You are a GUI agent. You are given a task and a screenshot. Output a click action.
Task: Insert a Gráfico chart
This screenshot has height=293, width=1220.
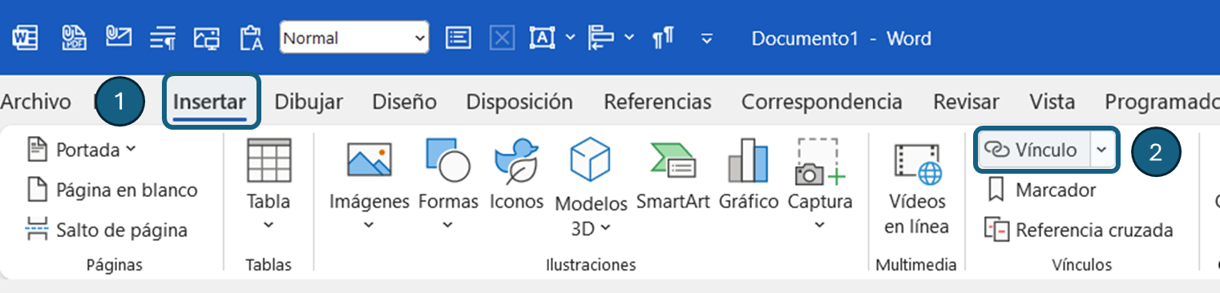[x=749, y=175]
